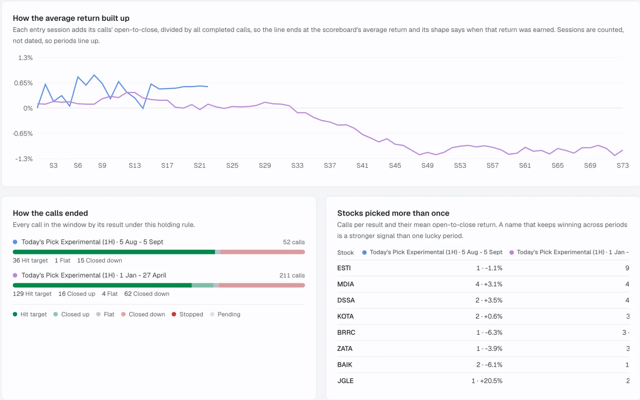640x400 pixels.
Task: Click the How the calls ended heading
Action: [x=50, y=213]
